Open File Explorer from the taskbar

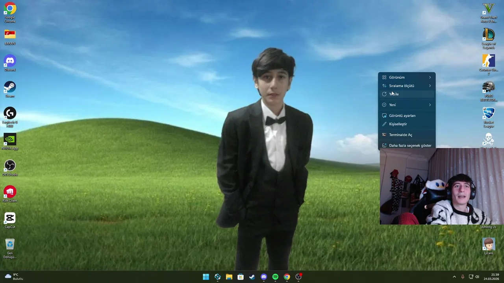point(229,277)
